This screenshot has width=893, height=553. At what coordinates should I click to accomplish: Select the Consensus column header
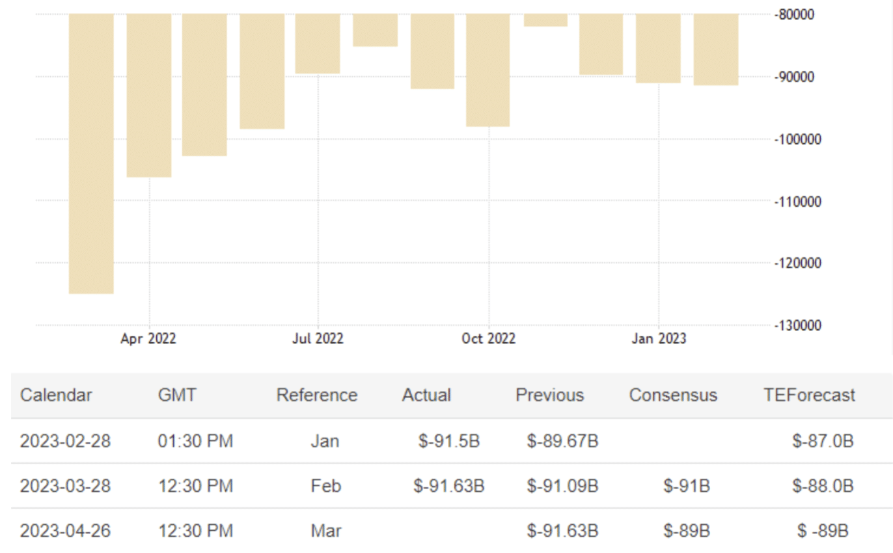pos(673,395)
